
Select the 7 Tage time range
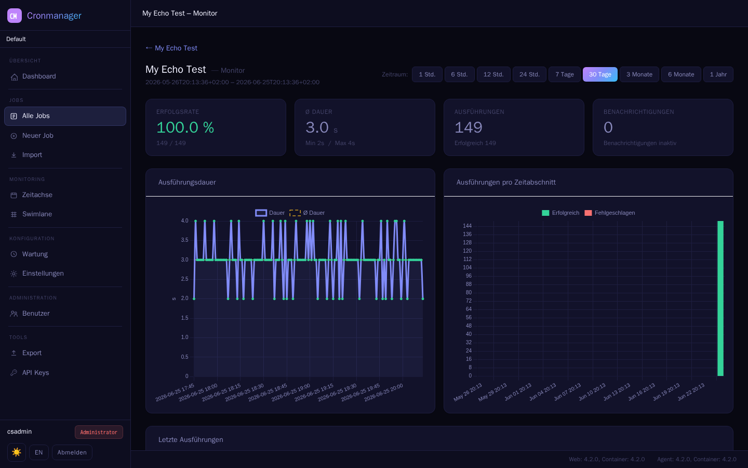click(565, 74)
